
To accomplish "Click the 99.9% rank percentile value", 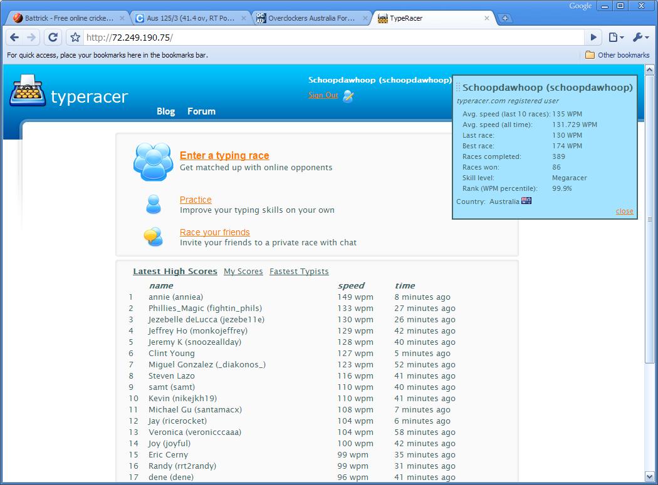I will [562, 188].
